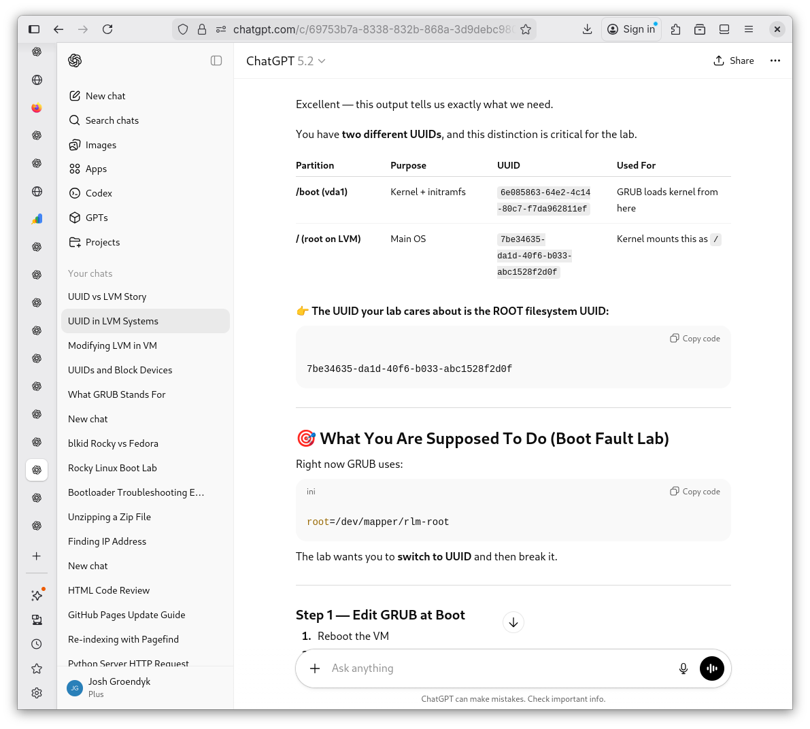Toggle the browser's vertical tabs panel
Screen dimensions: 810x729
34,29
